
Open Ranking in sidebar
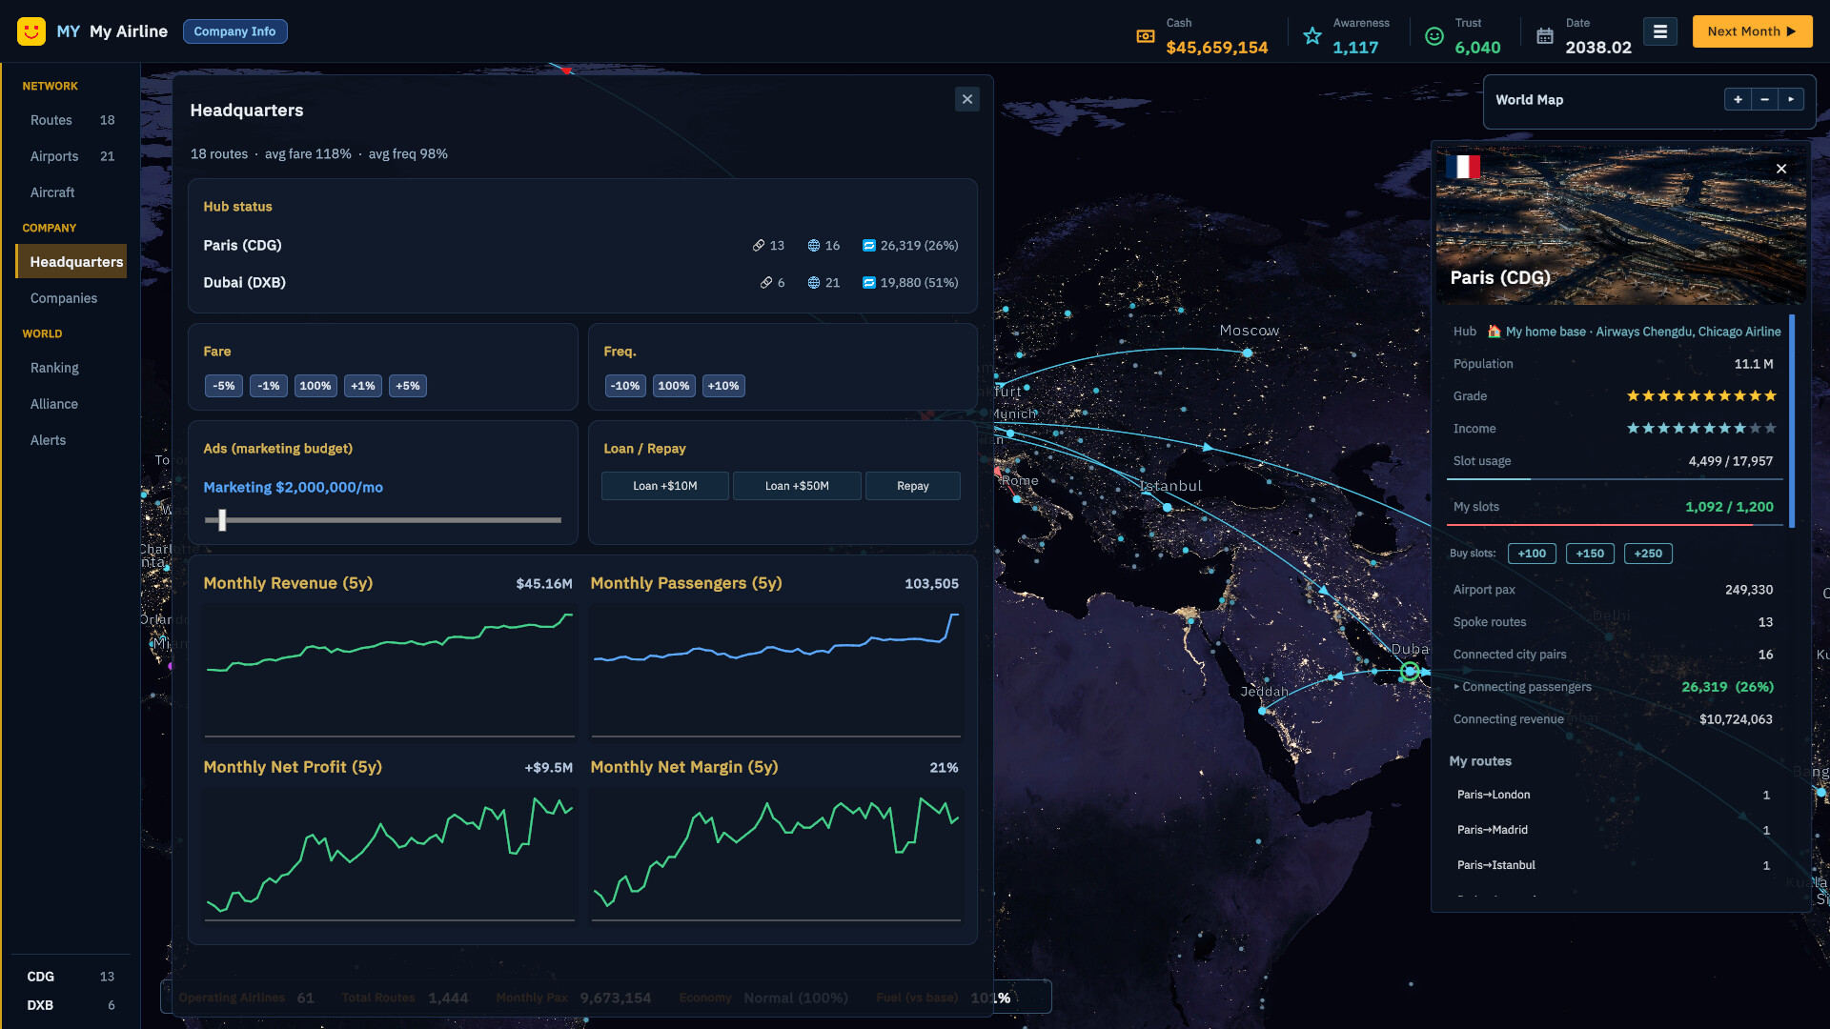[71, 368]
